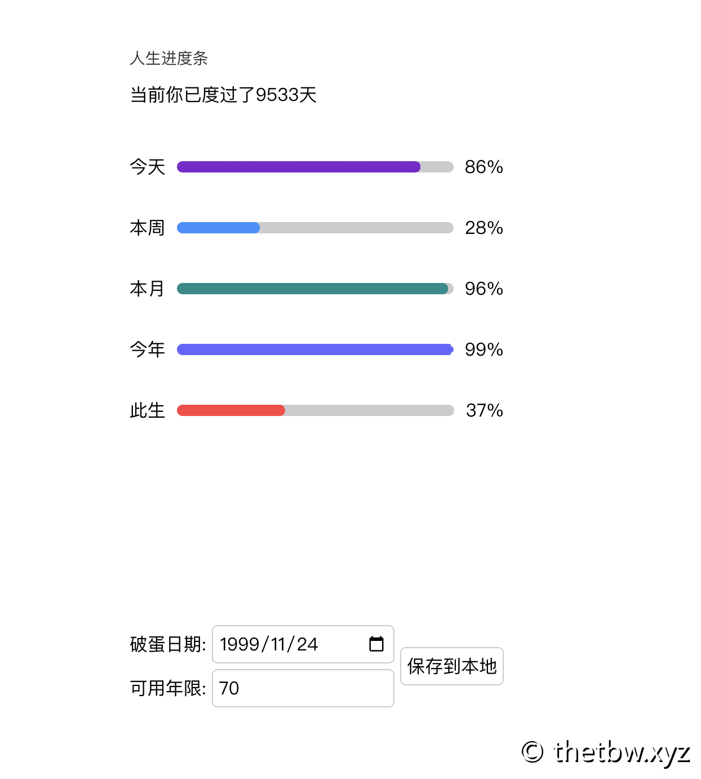The width and height of the screenshot is (701, 779).
Task: Click the 96% label for 本月
Action: (483, 289)
